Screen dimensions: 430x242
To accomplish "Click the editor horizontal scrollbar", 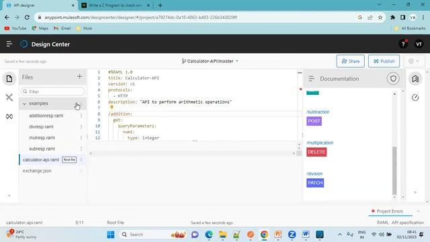I will tap(192, 153).
